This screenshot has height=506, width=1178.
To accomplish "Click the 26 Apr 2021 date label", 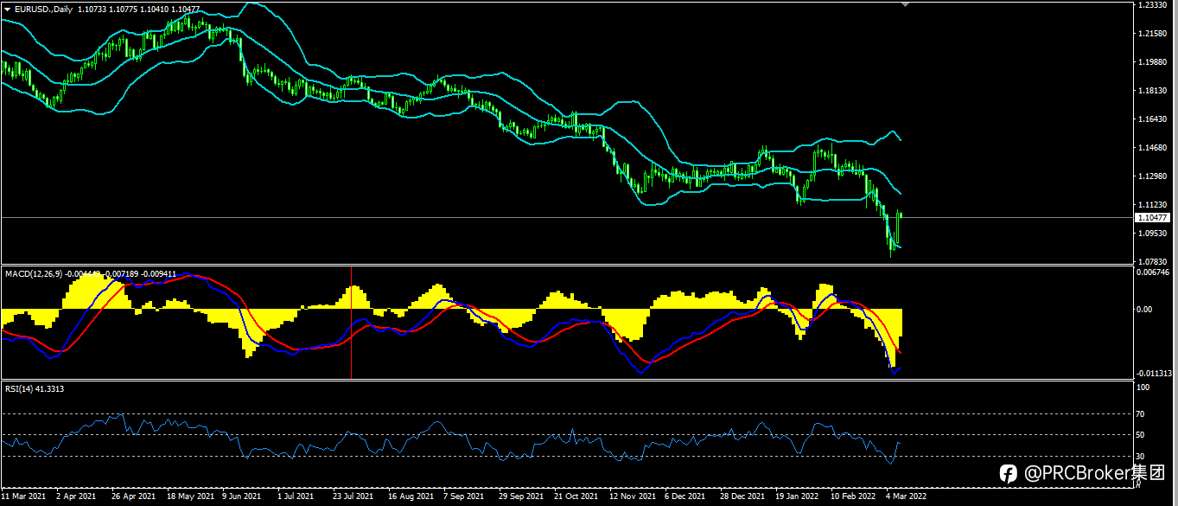I will click(x=133, y=497).
